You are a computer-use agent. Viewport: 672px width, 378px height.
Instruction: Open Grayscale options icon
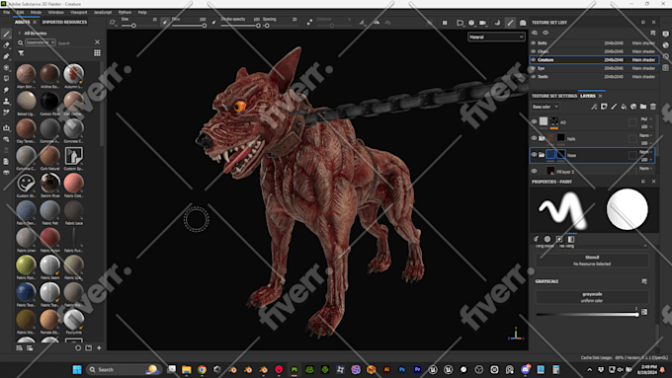coord(644,281)
